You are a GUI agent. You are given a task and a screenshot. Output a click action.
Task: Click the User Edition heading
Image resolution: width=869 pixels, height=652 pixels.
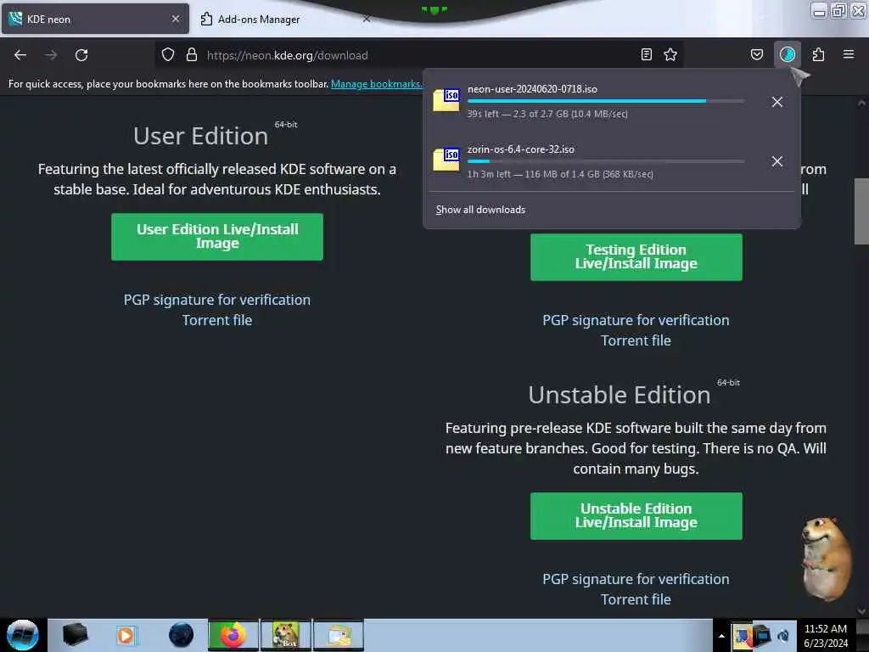200,136
